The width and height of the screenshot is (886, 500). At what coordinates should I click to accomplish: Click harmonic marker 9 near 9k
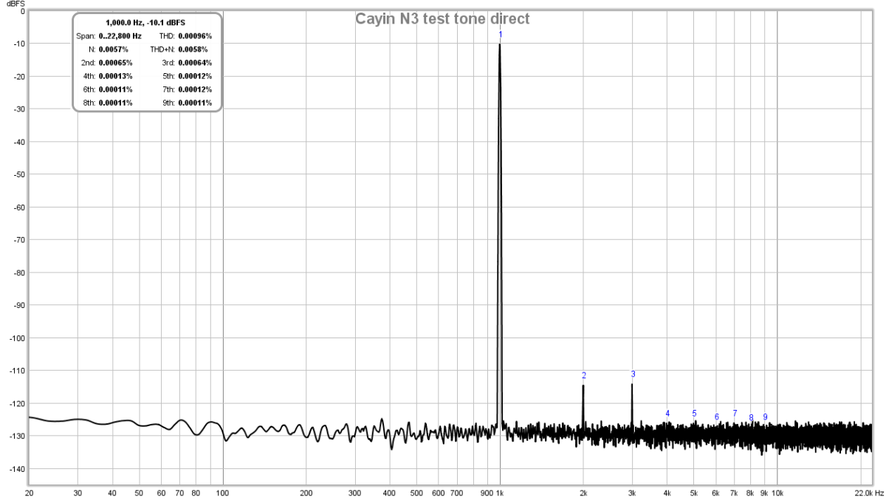point(765,417)
